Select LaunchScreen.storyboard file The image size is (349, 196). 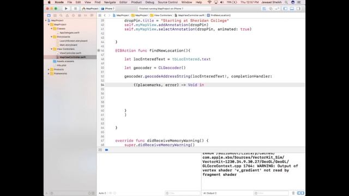74,41
